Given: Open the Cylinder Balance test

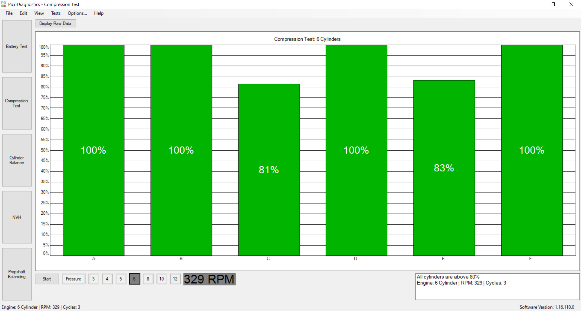Looking at the screenshot, I should click(17, 160).
